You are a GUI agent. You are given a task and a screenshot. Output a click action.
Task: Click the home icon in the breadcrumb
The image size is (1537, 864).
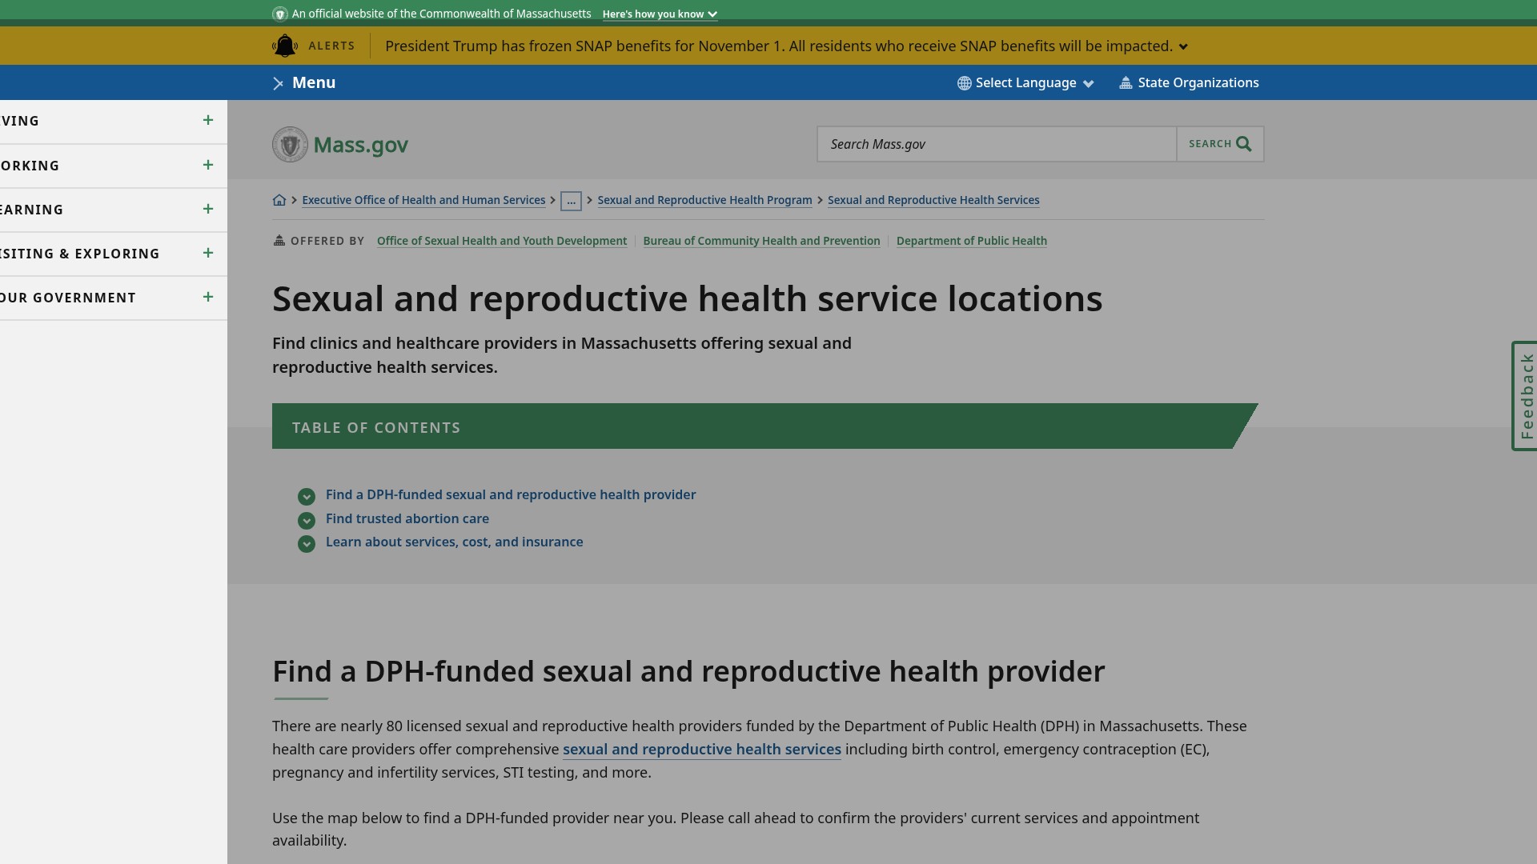pyautogui.click(x=279, y=200)
